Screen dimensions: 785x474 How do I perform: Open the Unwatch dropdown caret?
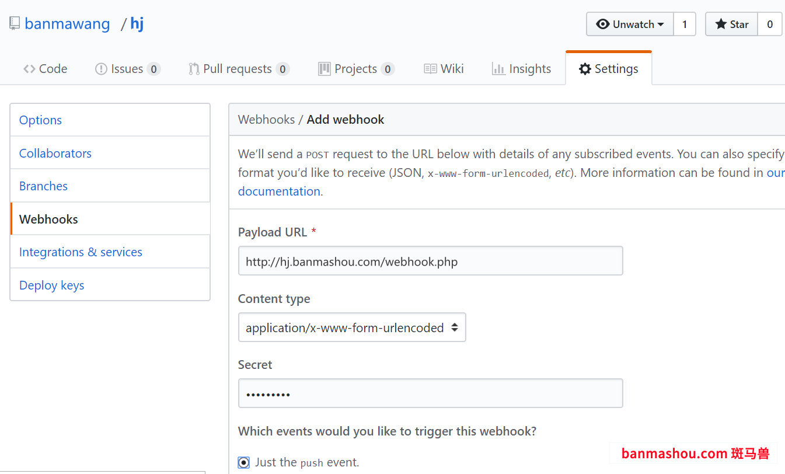tap(661, 25)
